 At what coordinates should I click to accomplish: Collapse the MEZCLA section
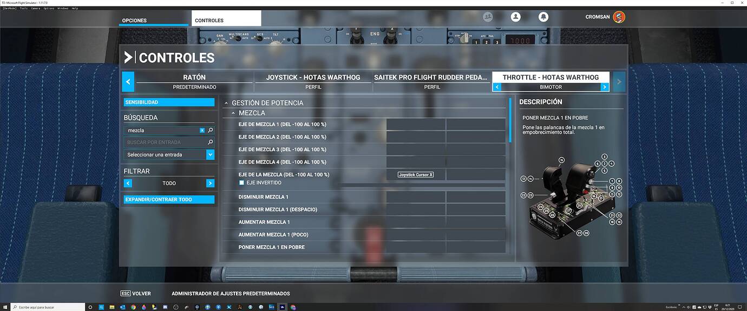point(234,112)
